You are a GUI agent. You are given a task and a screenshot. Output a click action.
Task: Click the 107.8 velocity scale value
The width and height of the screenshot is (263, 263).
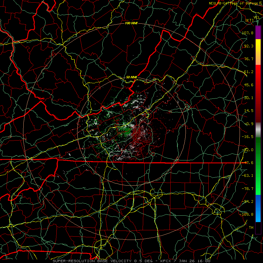point(248,33)
